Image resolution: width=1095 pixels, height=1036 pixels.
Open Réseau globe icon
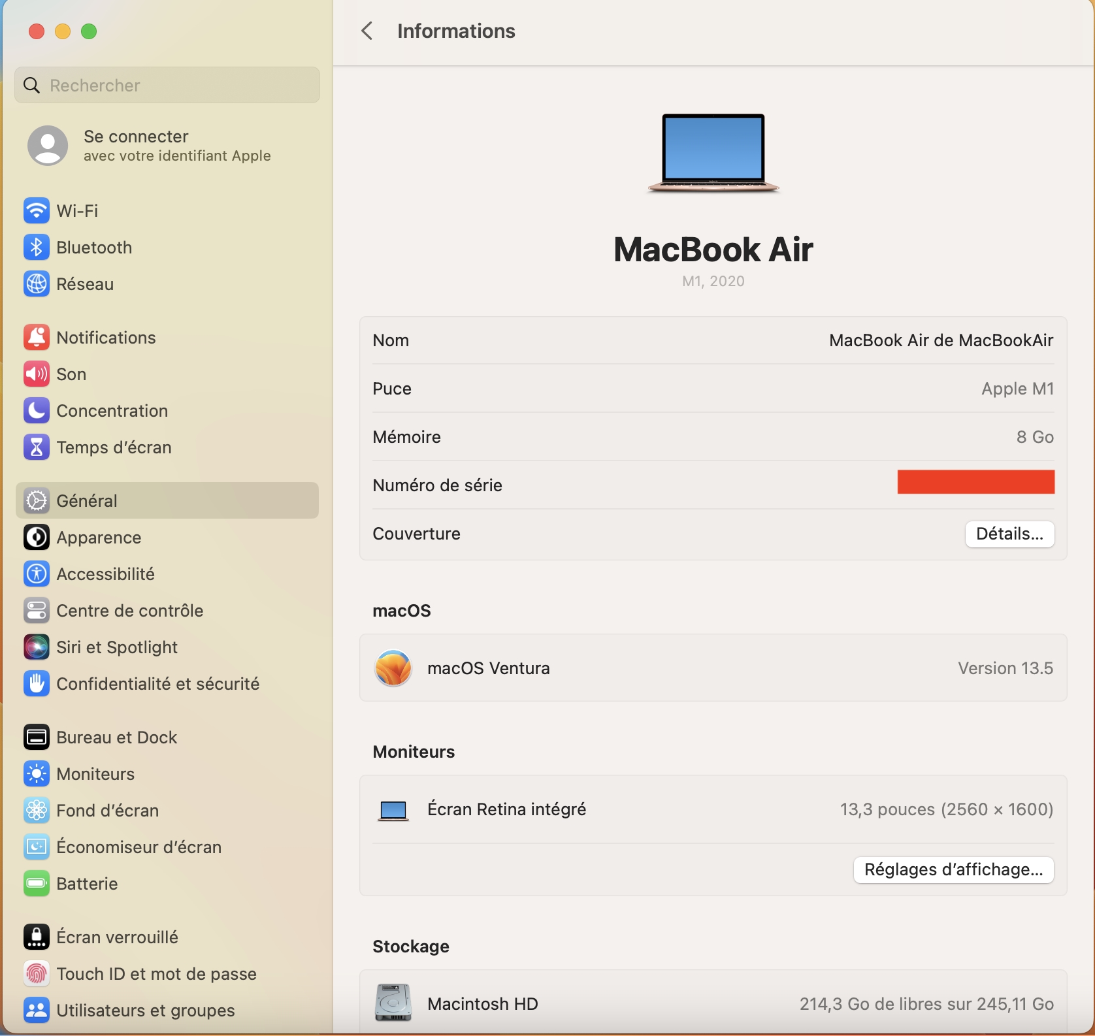(37, 283)
